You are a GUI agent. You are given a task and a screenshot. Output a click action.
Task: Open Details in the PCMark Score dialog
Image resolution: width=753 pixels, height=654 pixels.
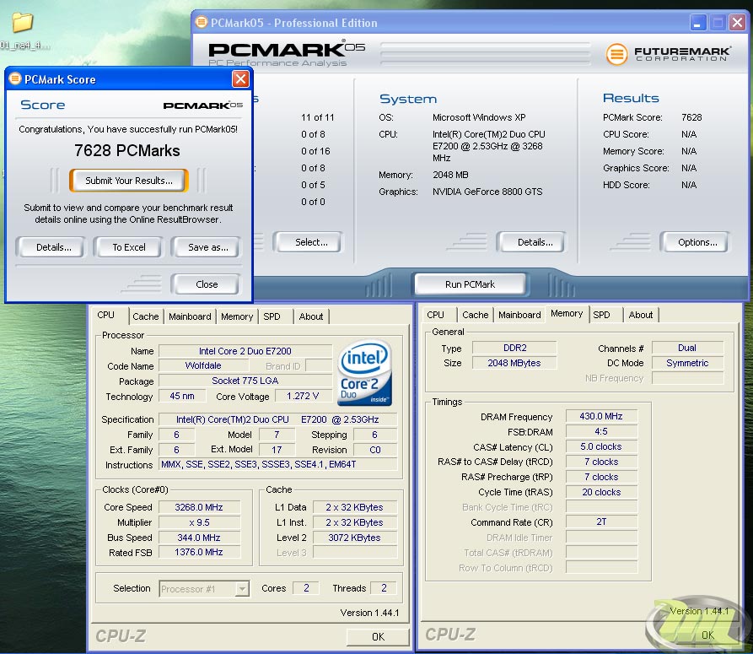click(51, 247)
